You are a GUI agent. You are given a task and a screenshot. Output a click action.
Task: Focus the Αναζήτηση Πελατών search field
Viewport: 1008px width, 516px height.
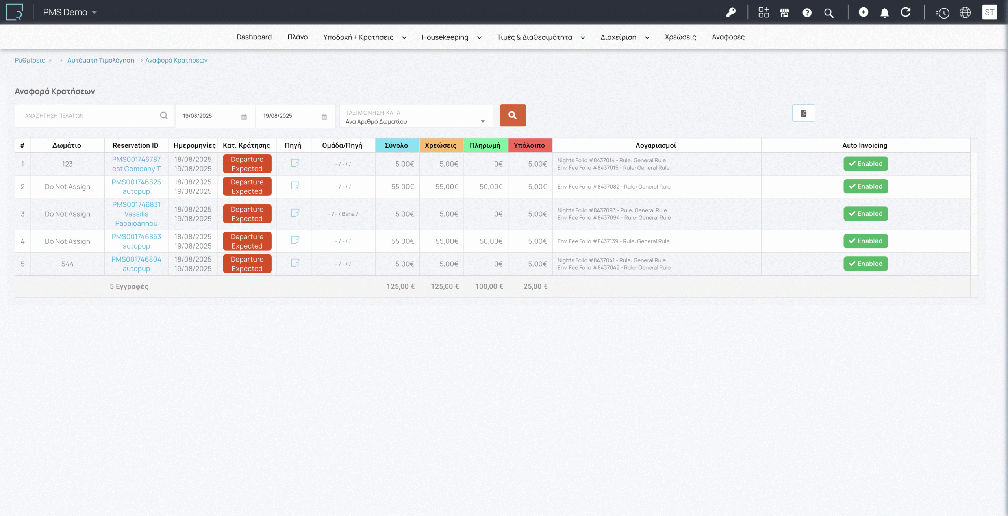94,116
